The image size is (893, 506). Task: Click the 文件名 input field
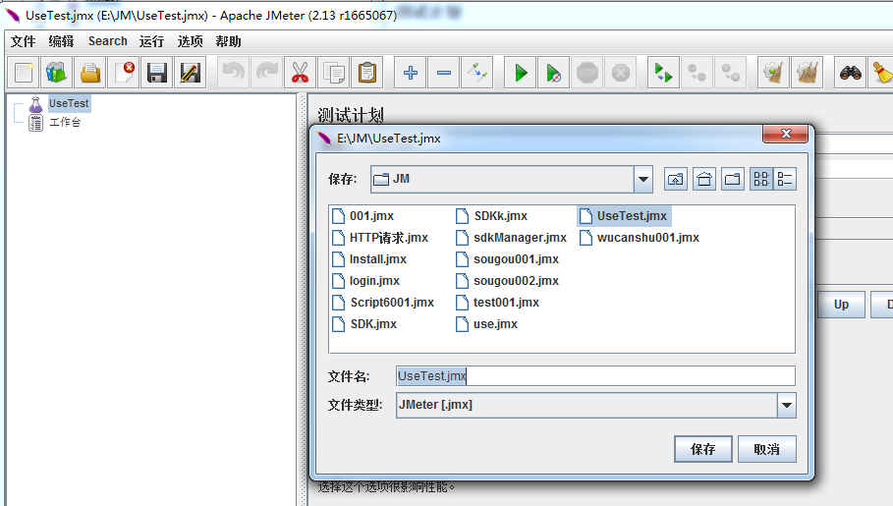pyautogui.click(x=595, y=376)
